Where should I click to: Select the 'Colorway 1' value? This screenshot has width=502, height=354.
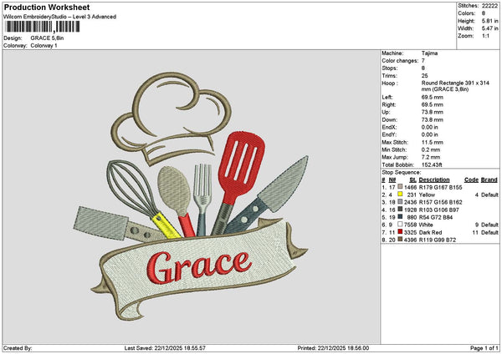click(44, 46)
